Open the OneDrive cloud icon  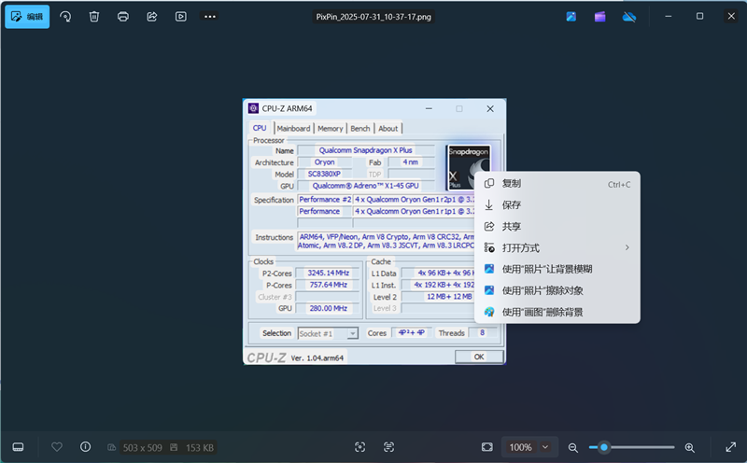[x=628, y=17]
